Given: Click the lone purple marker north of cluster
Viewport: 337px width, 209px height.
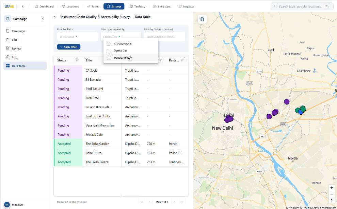Looking at the screenshot, I should click(287, 102).
